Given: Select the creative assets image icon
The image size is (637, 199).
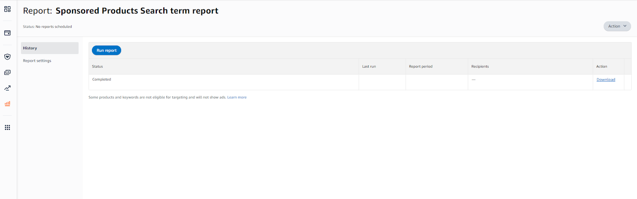Looking at the screenshot, I should 7,73.
